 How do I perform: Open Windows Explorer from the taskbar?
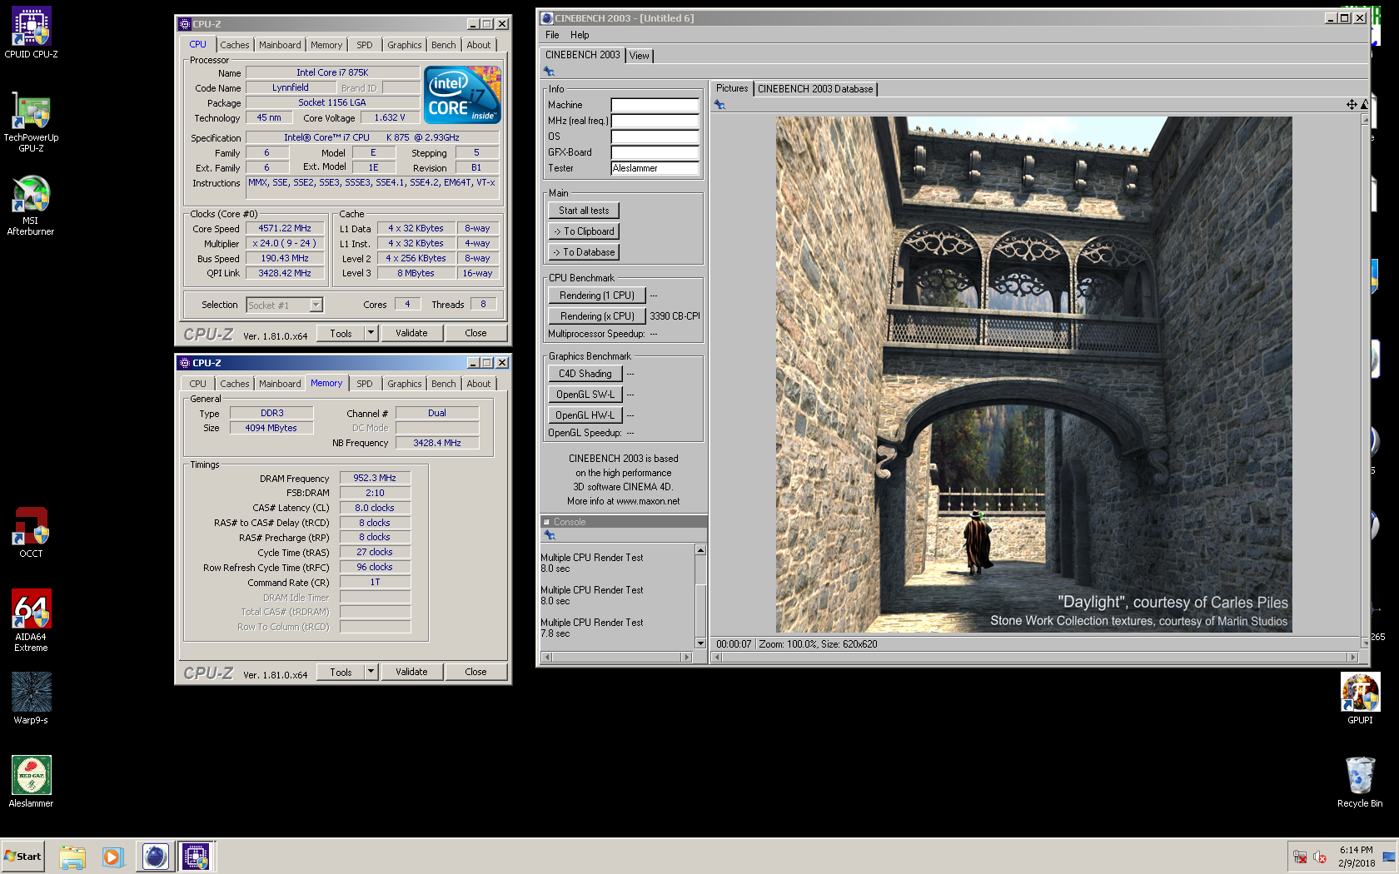tap(72, 857)
